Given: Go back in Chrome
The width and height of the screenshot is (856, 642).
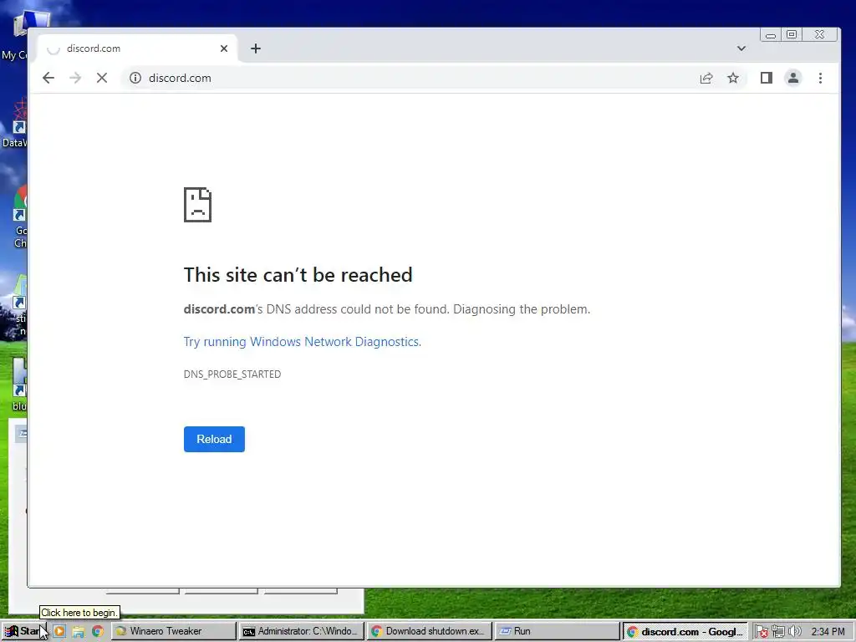Looking at the screenshot, I should coord(48,78).
